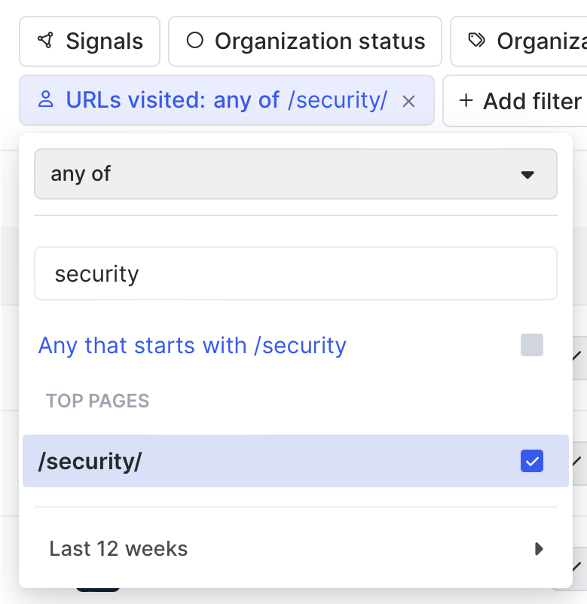This screenshot has width=587, height=604.
Task: Click the edit pencil icon beside the highlighted row
Action: tap(576, 461)
